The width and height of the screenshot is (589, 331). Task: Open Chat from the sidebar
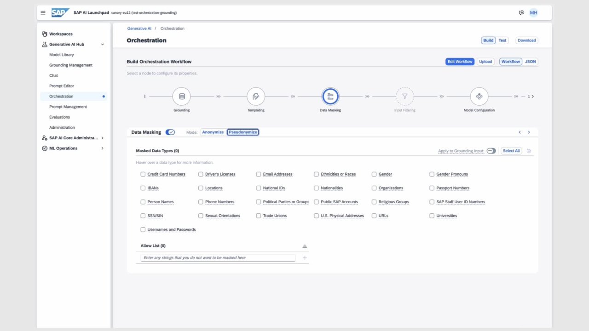tap(54, 75)
